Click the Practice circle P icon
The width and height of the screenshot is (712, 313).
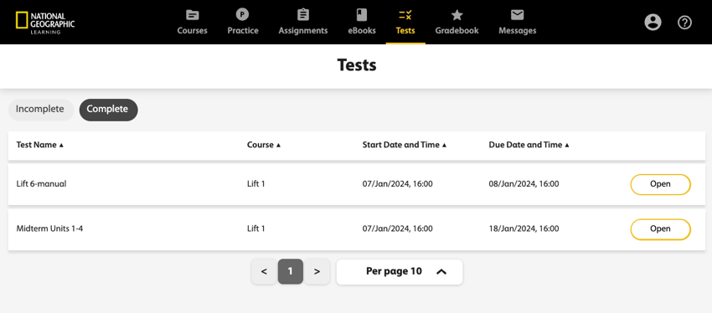(x=242, y=15)
